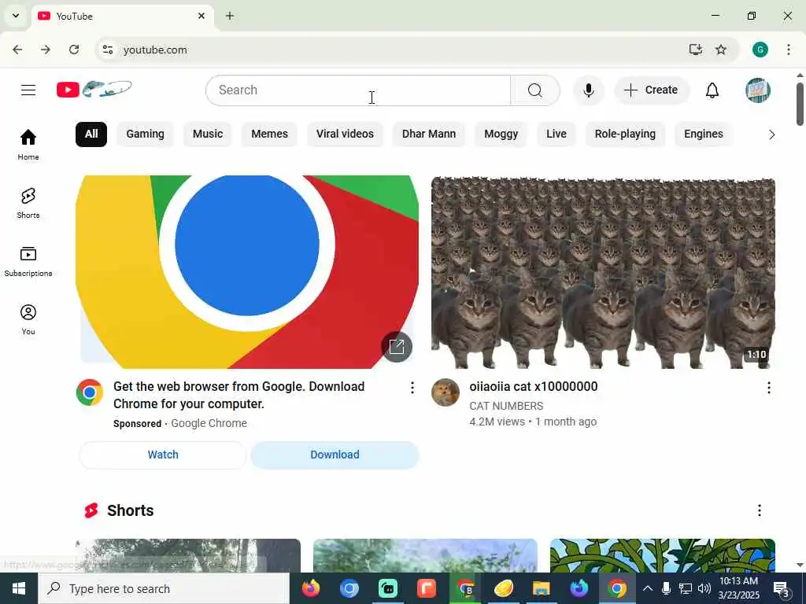This screenshot has height=604, width=806.
Task: Click the install app icon in the address bar
Action: 696,50
